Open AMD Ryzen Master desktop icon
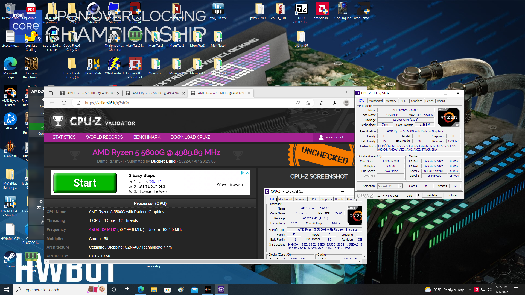Viewport: 525px width, 295px height. [x=10, y=96]
